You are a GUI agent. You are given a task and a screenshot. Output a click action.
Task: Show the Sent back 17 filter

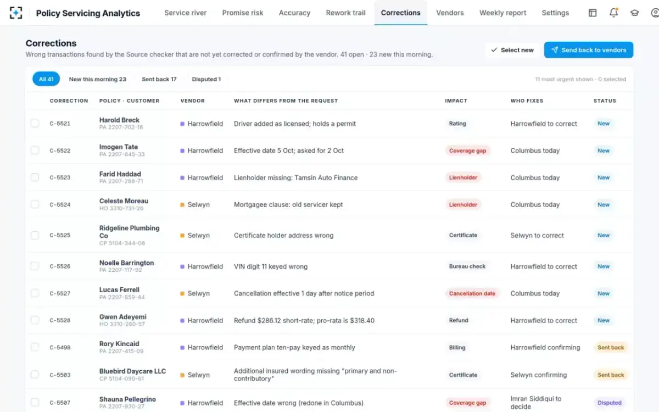coord(159,79)
